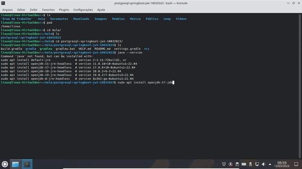Click the 'Música' folder name in output

(135, 19)
